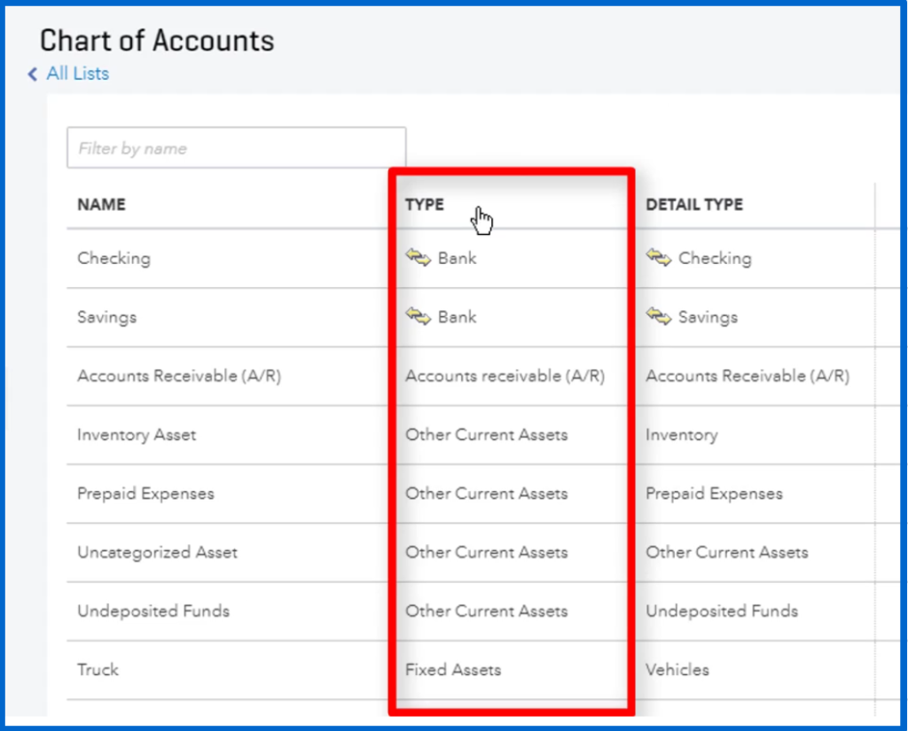Click the back chevron beside All Lists
The width and height of the screenshot is (908, 731).
[32, 74]
